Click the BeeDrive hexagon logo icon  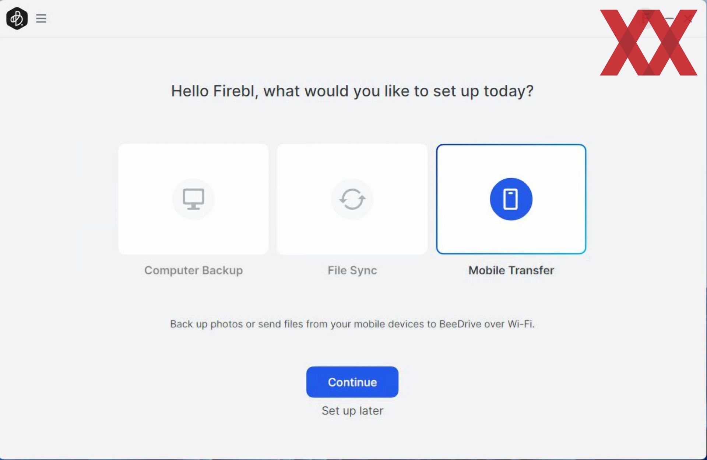point(17,18)
